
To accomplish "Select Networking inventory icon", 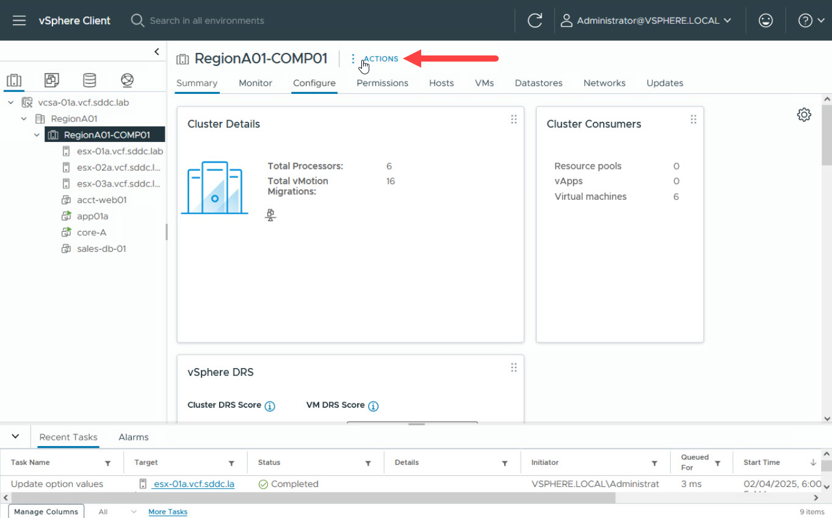I will (x=127, y=80).
